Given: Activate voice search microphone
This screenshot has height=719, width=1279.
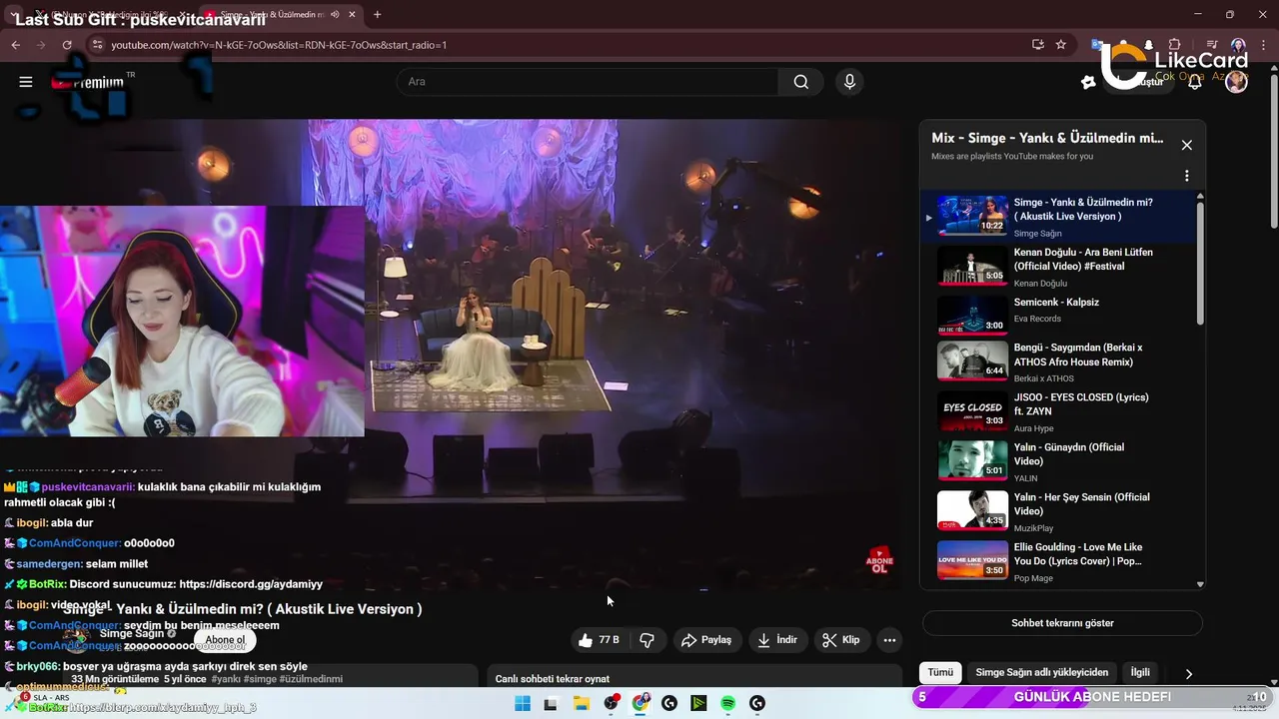Looking at the screenshot, I should point(849,82).
